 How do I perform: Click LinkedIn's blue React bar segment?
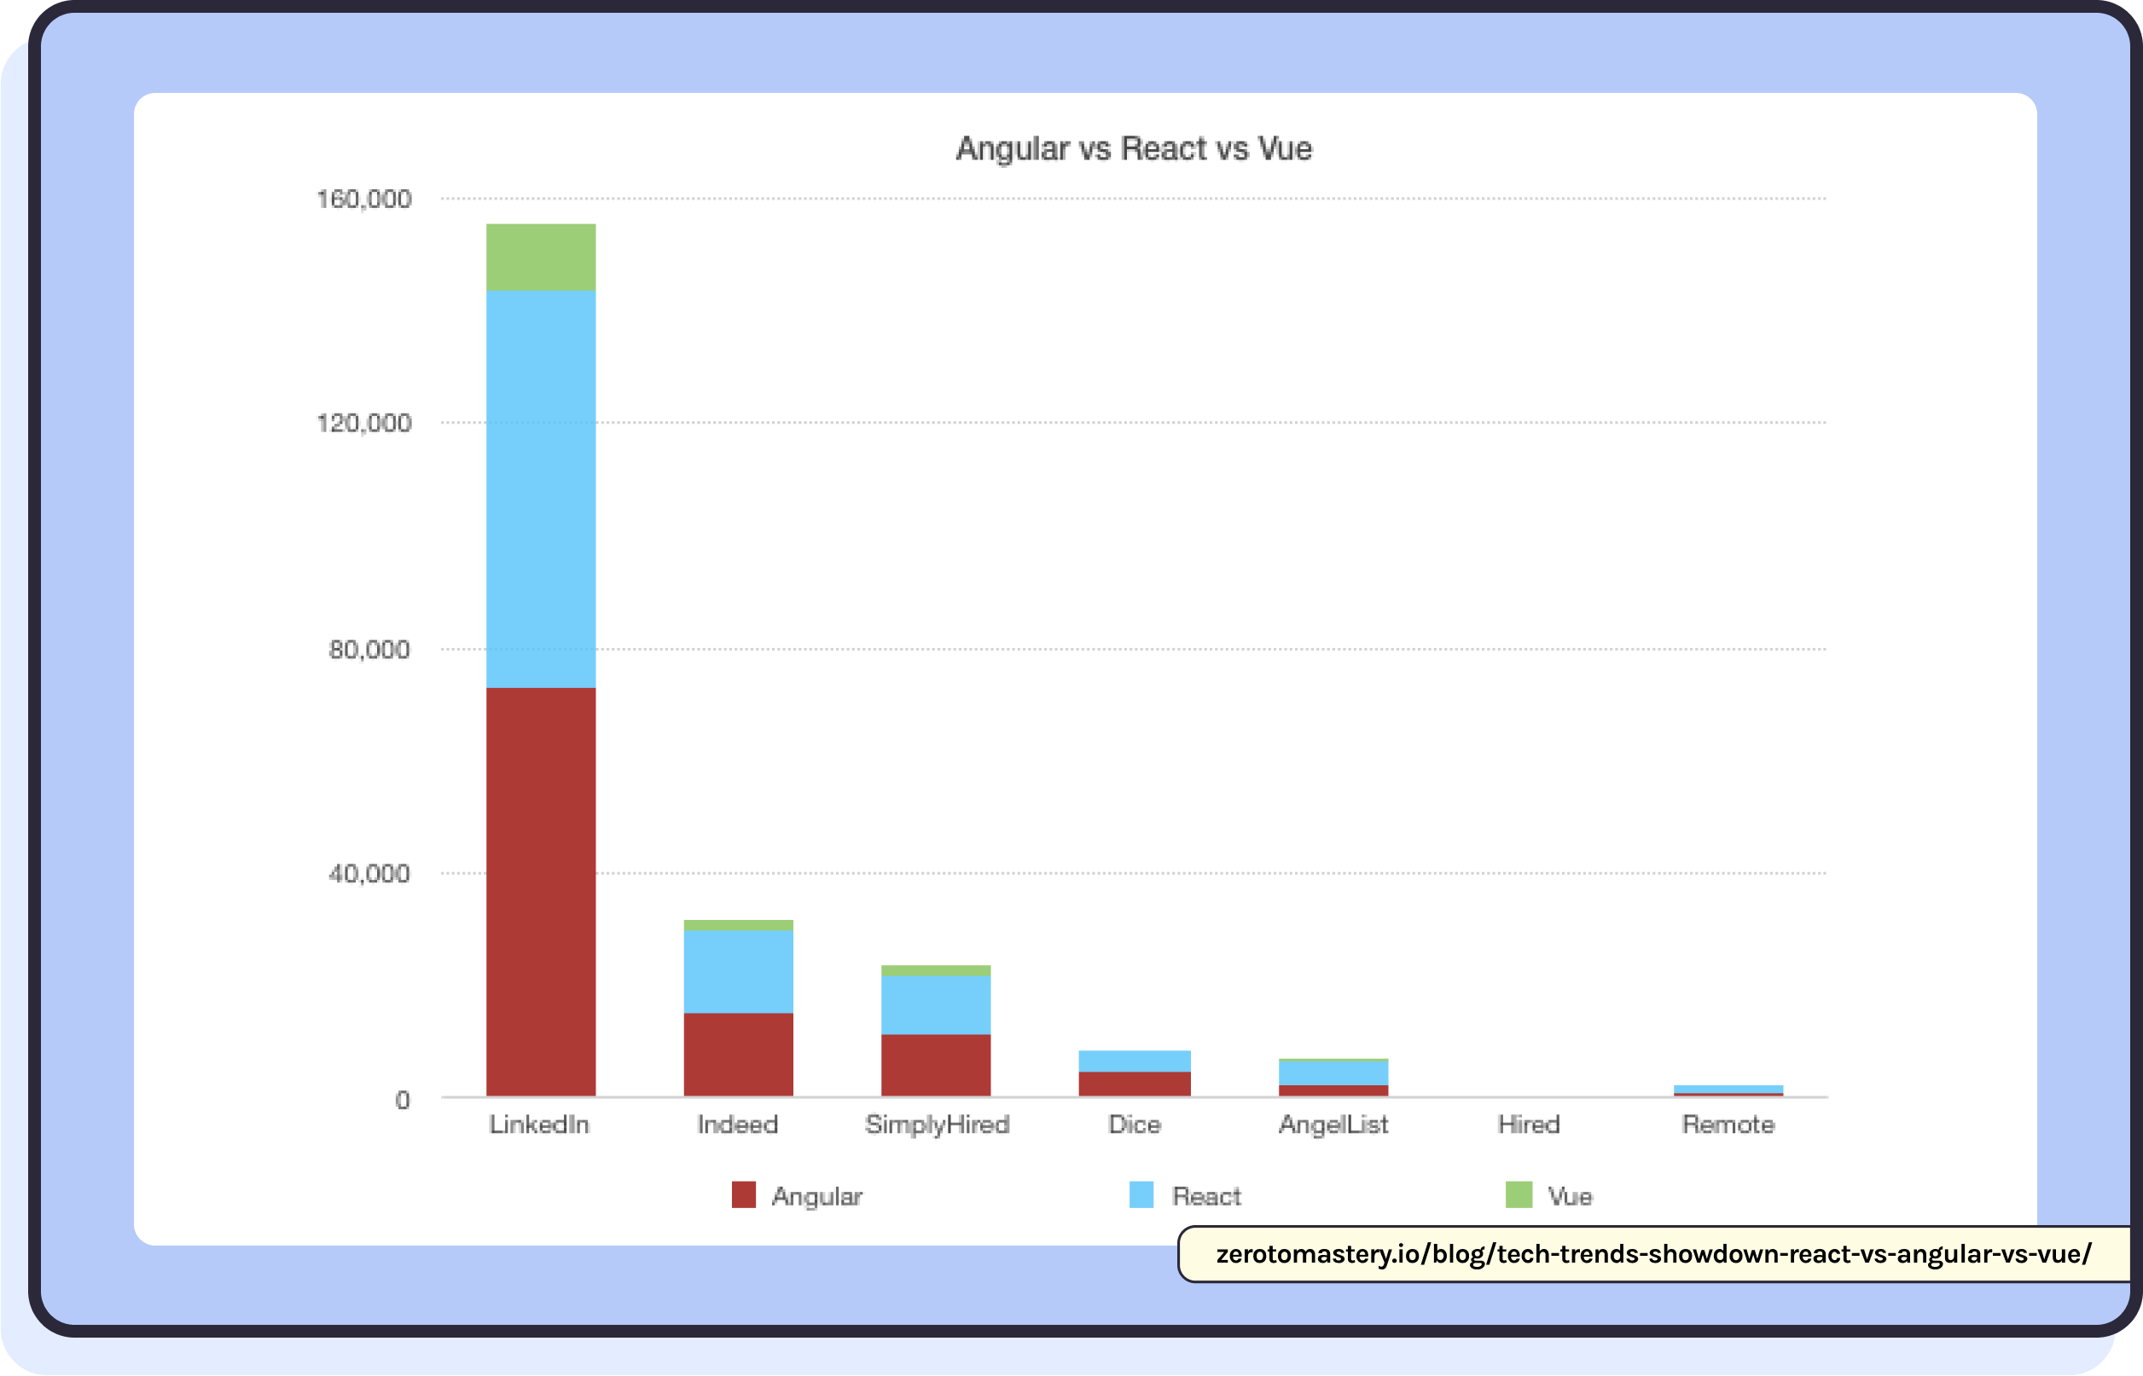pyautogui.click(x=541, y=489)
